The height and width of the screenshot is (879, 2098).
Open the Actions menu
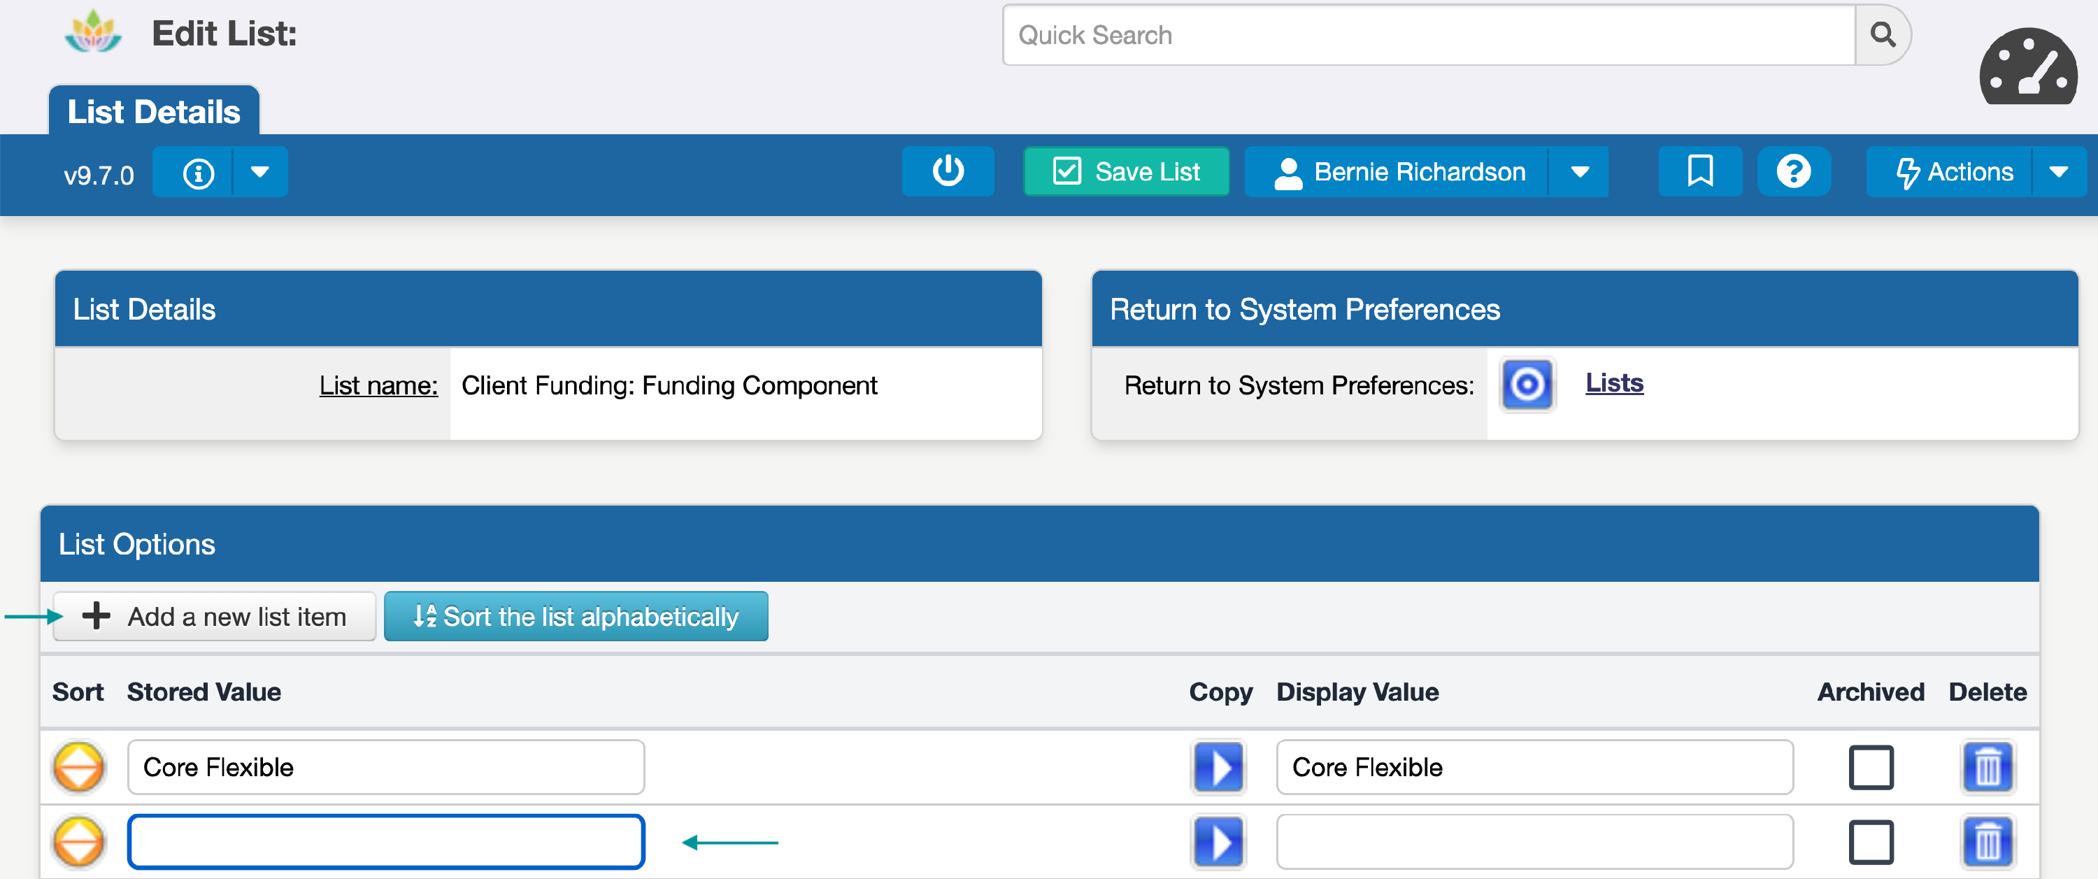pyautogui.click(x=1954, y=172)
